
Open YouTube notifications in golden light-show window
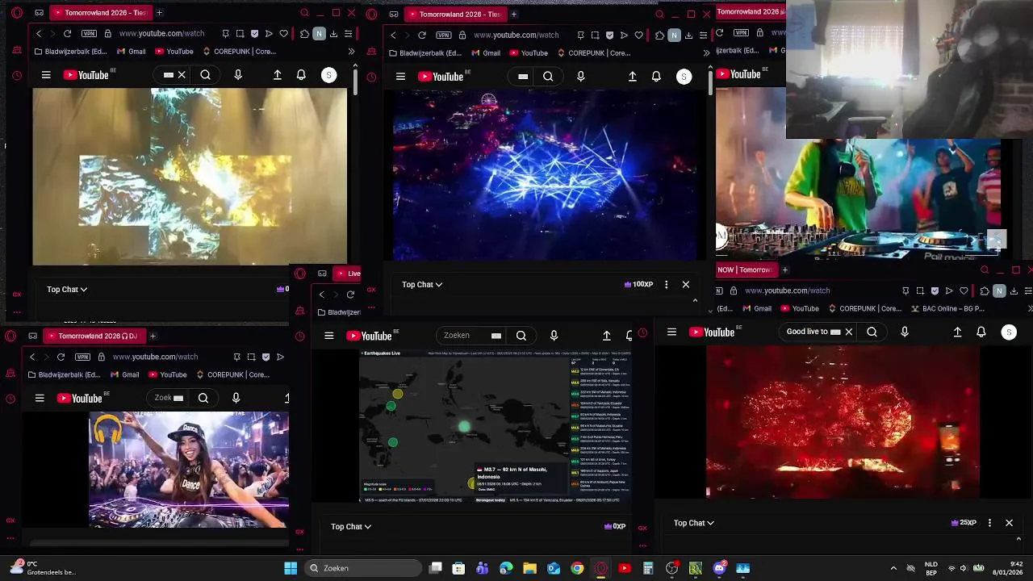point(301,75)
